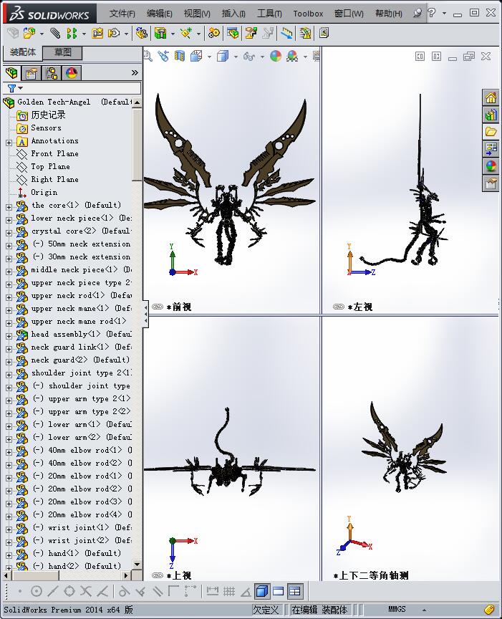Open the Assembly Features dropdown arrow
The image size is (502, 619).
click(173, 34)
